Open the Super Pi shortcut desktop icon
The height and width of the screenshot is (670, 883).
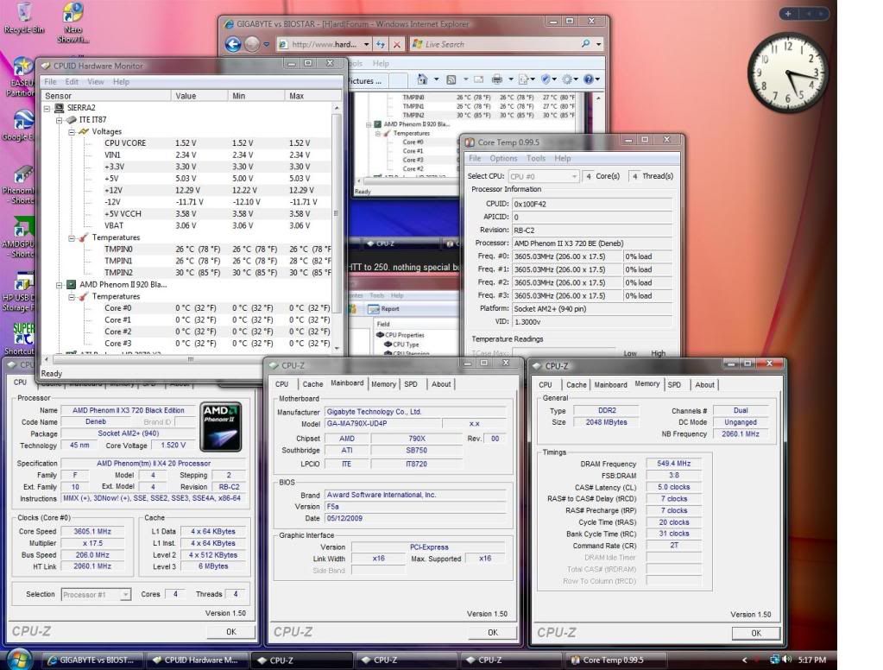point(22,338)
